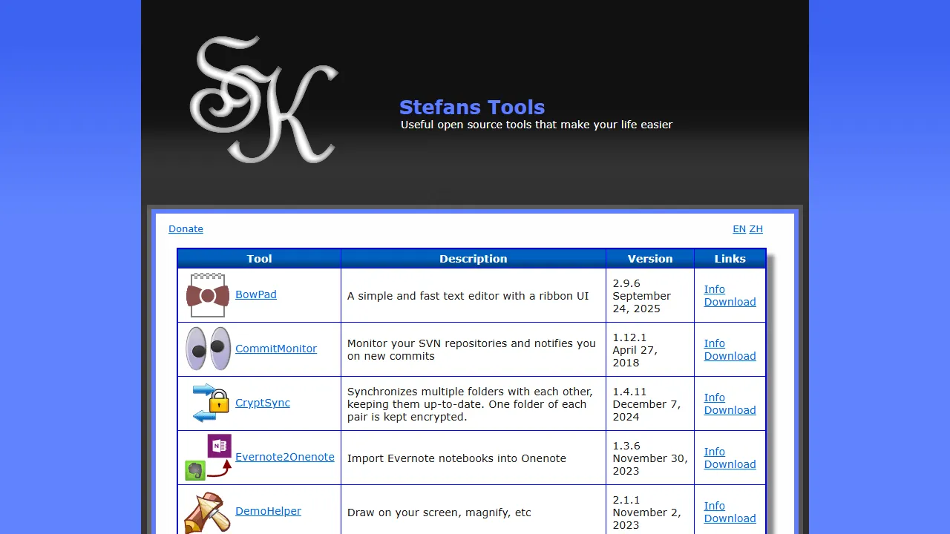The width and height of the screenshot is (950, 534).
Task: Open Info for BowPad
Action: [x=714, y=289]
